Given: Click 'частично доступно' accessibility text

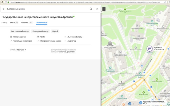Looking at the screenshot, I should (66, 52).
